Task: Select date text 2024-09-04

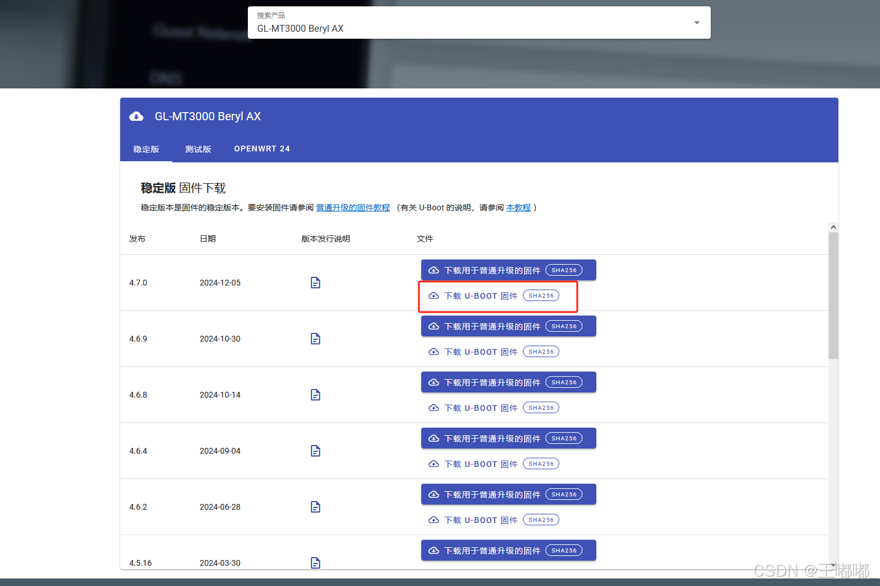Action: (x=220, y=451)
